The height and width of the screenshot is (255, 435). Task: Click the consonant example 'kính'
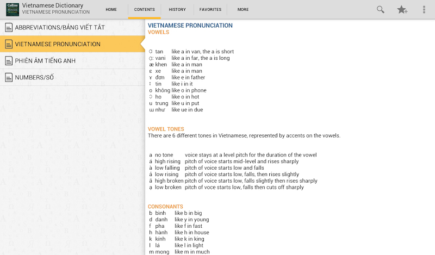[x=160, y=239]
